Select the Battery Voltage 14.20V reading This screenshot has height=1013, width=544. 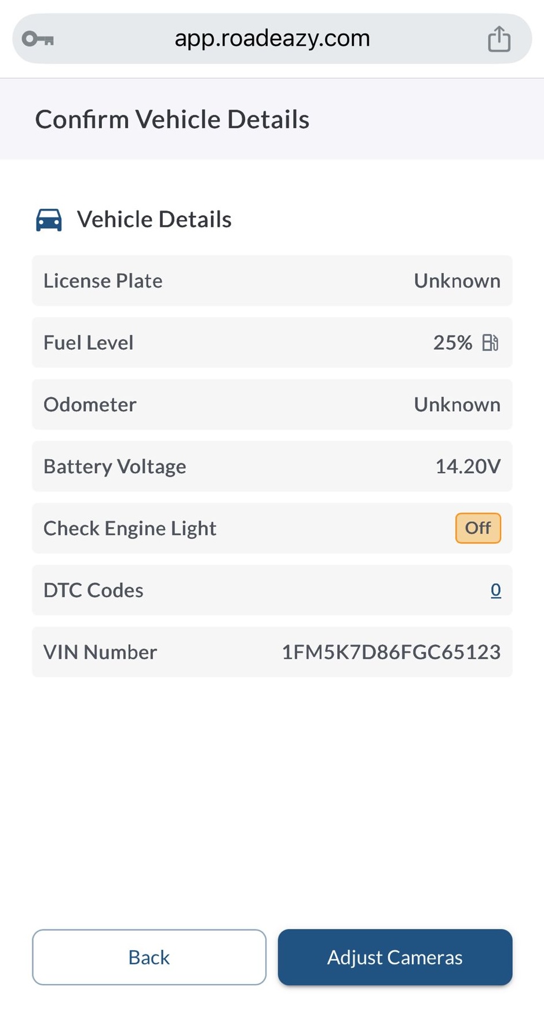point(467,467)
